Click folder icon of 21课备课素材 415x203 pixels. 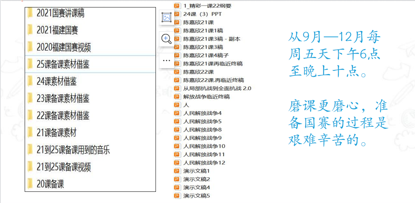click(x=30, y=133)
